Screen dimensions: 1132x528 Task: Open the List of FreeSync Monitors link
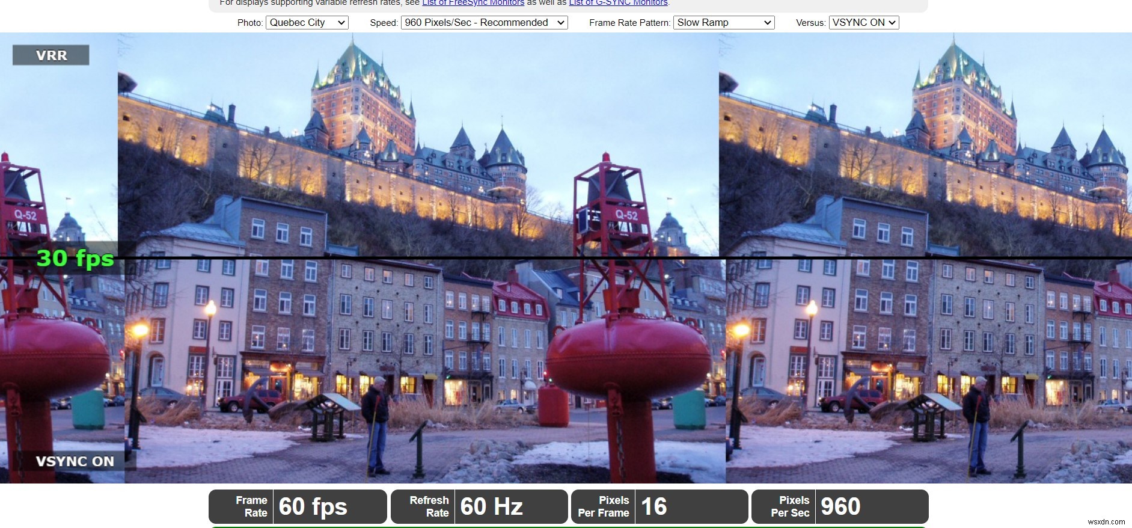pos(473,3)
